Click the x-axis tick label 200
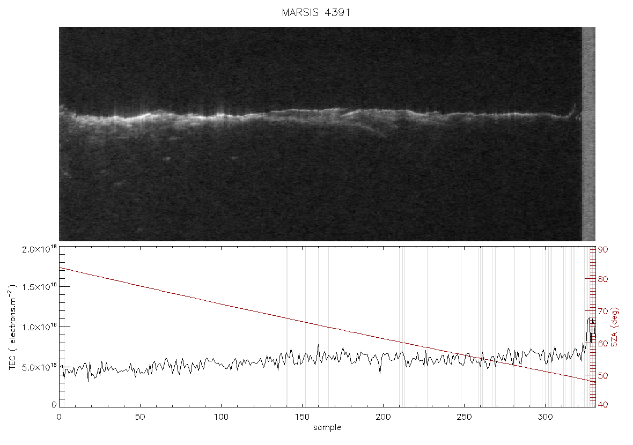633x445 pixels. [x=383, y=417]
